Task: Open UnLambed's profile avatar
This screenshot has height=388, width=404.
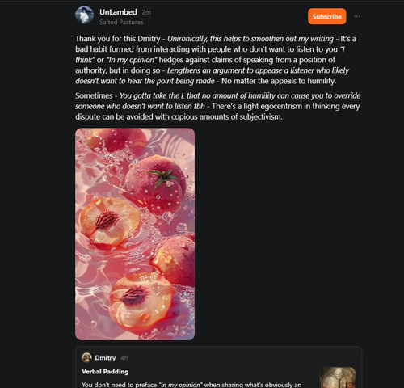Action: tap(84, 15)
